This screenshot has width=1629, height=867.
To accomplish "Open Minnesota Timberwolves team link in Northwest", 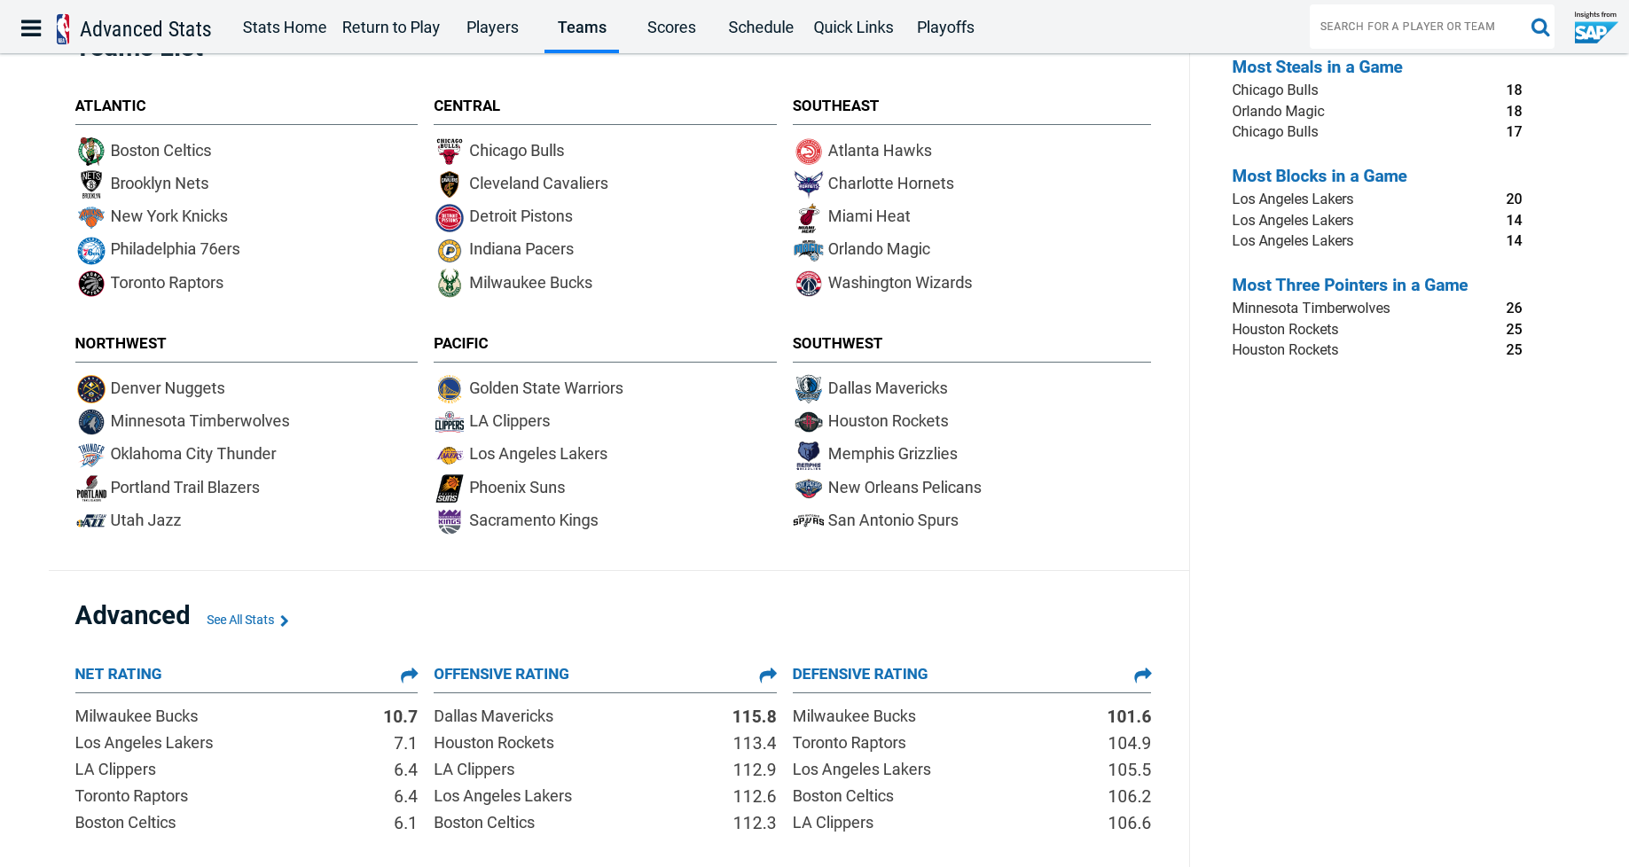I will click(x=200, y=421).
